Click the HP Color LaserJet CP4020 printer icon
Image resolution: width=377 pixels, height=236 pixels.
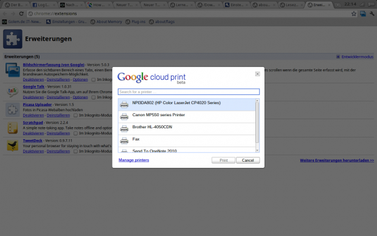point(124,105)
